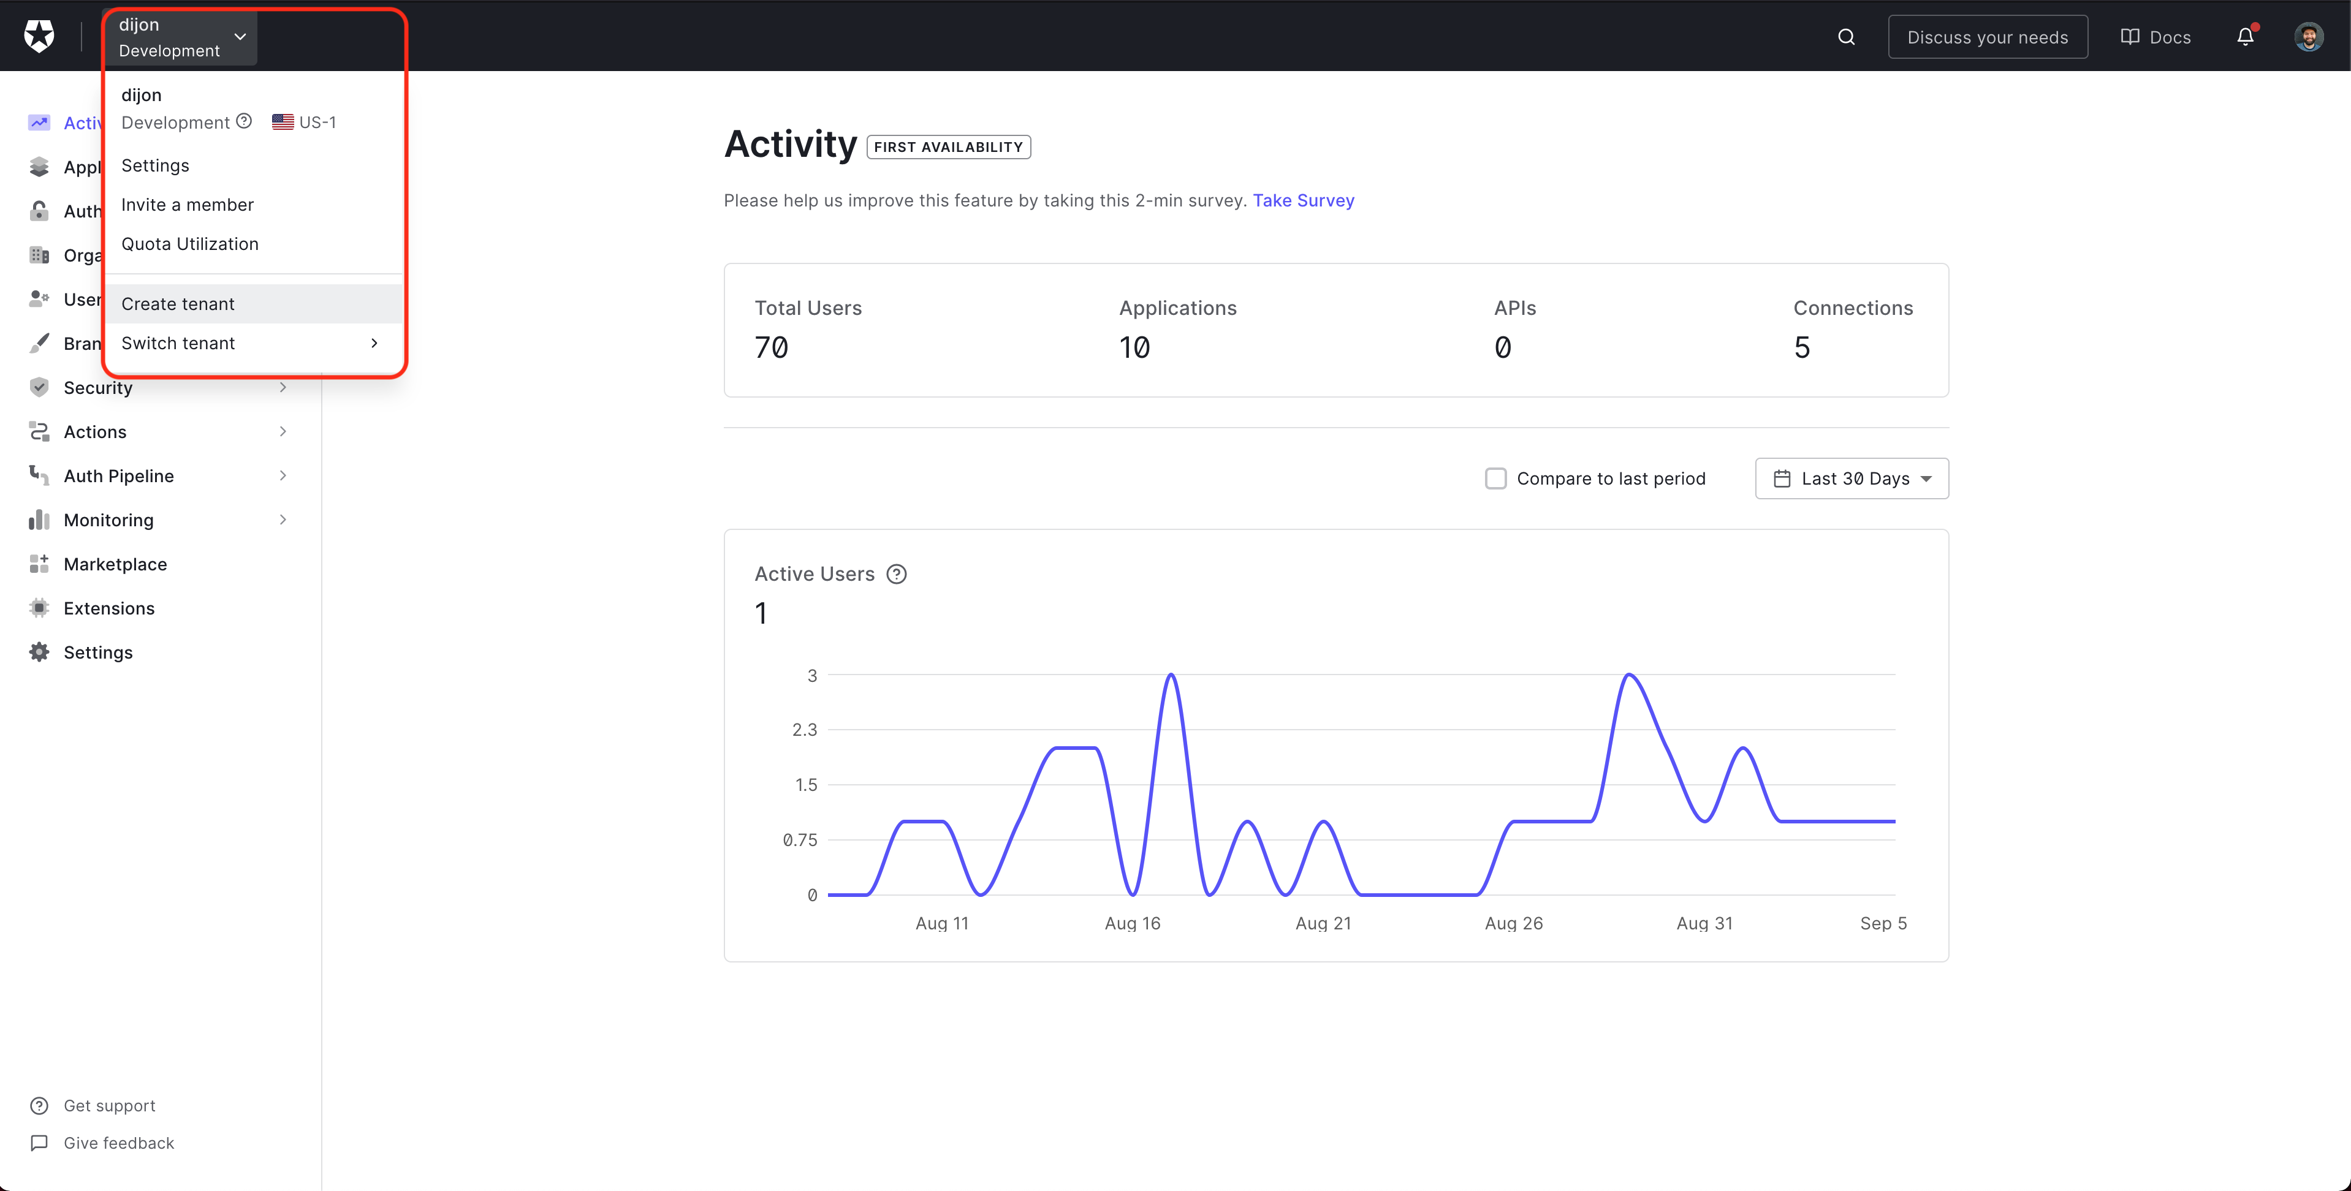The image size is (2351, 1191).
Task: Click the Branding pen sidebar icon
Action: click(39, 343)
